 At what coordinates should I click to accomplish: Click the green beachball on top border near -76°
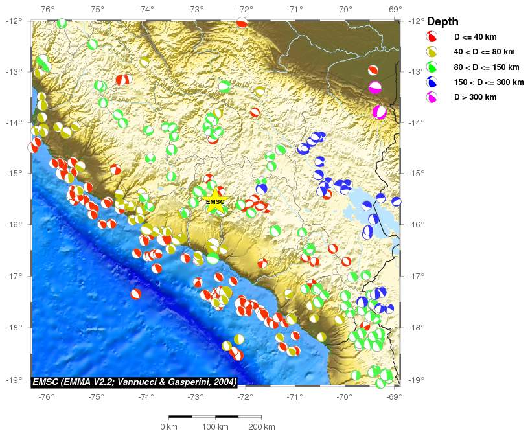62,23
